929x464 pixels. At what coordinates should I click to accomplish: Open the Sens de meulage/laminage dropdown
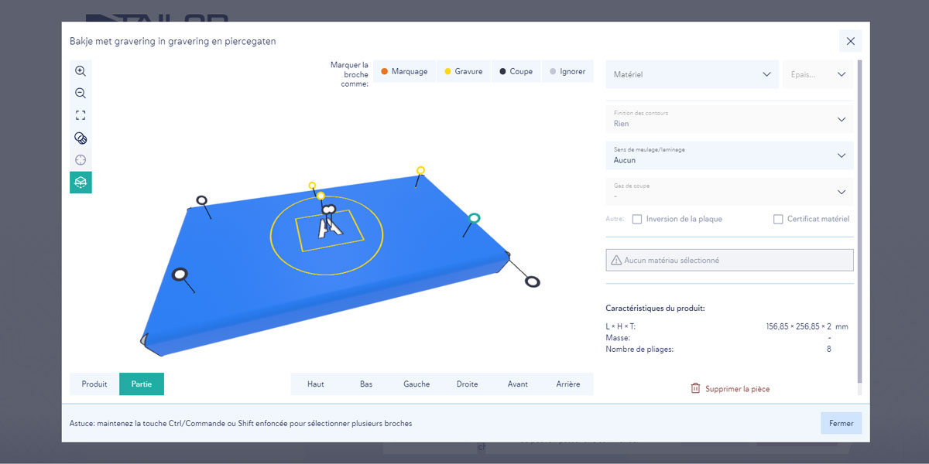pyautogui.click(x=728, y=156)
